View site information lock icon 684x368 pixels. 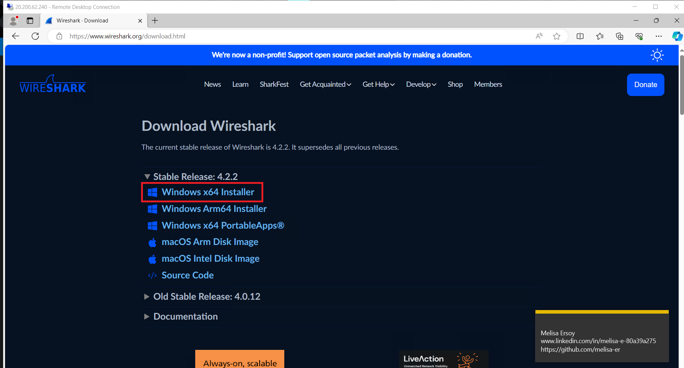[x=59, y=36]
